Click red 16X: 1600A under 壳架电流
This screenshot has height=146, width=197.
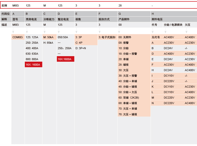coord(33,65)
